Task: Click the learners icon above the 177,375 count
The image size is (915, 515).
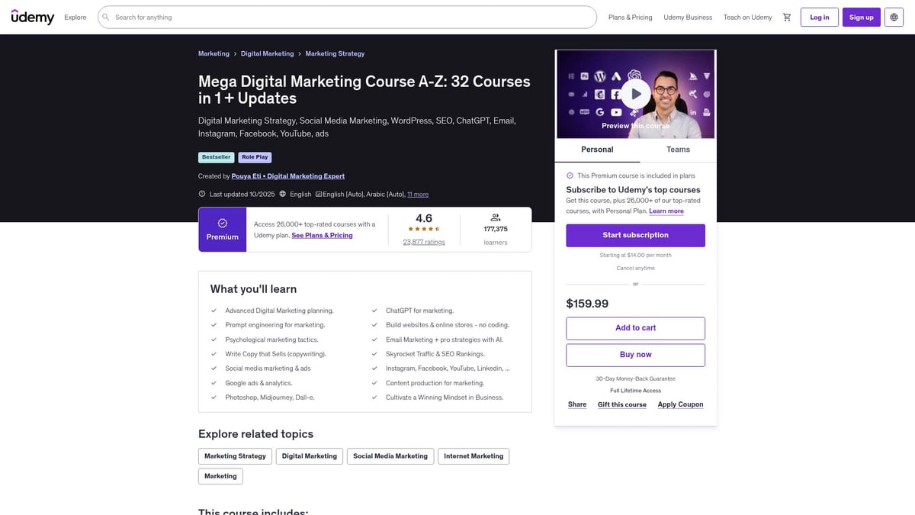Action: click(493, 217)
